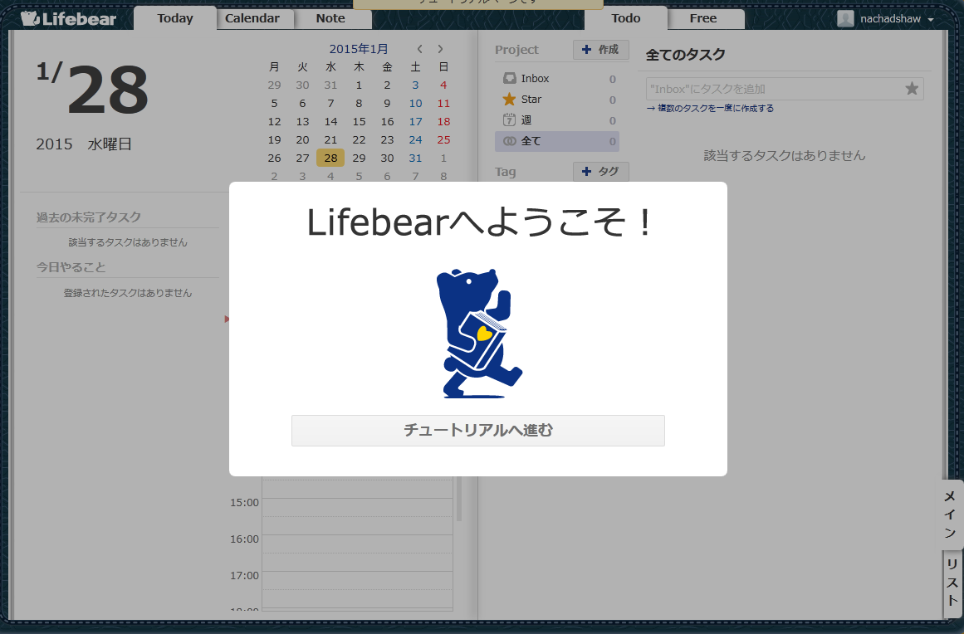
Task: Click the weekly calendar icon
Action: point(509,119)
